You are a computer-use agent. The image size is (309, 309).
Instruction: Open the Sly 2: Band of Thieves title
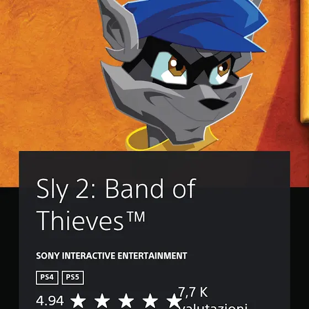coord(116,204)
